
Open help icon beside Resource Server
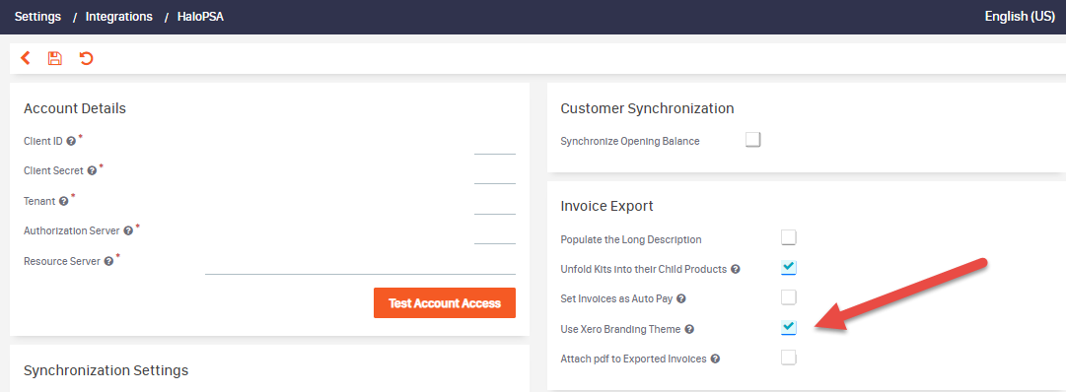(108, 261)
